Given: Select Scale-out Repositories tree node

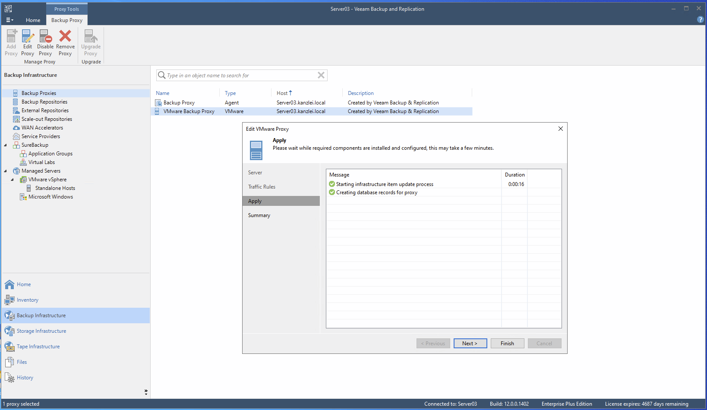Looking at the screenshot, I should point(47,119).
